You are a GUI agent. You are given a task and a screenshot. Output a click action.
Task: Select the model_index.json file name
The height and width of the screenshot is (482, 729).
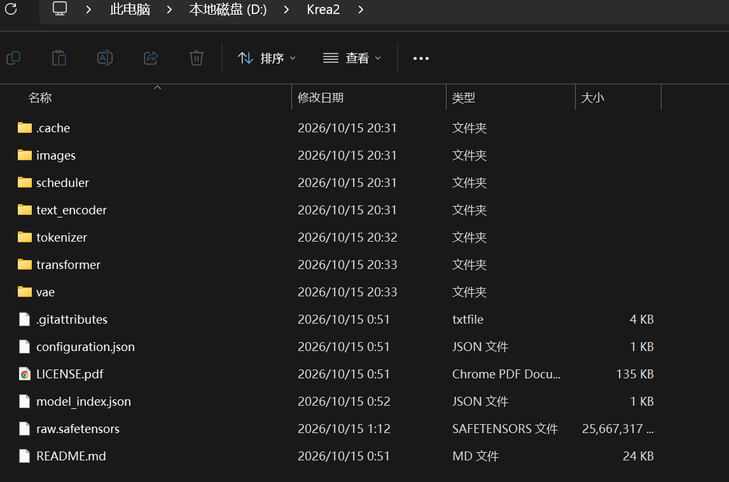point(84,402)
